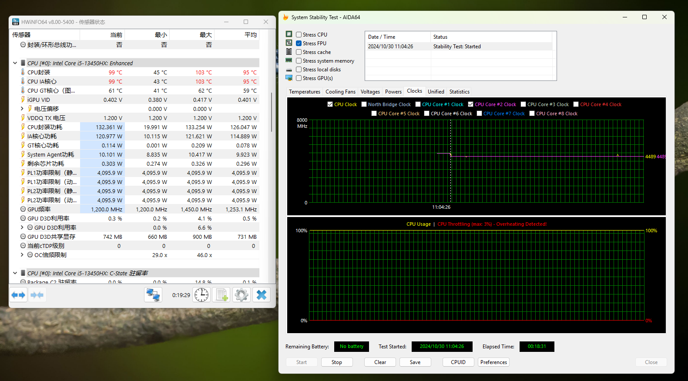Click the log file with plus icon

click(x=221, y=295)
